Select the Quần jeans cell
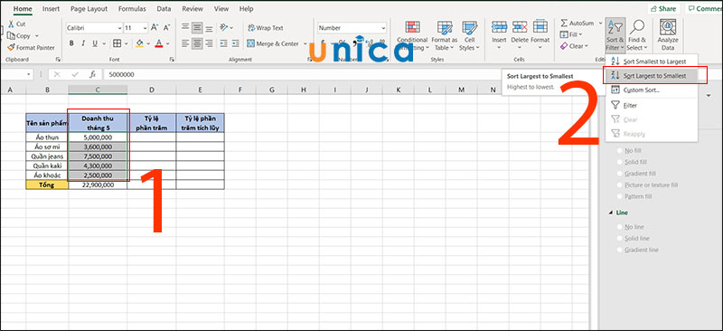 click(47, 156)
